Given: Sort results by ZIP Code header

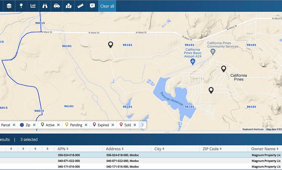Looking at the screenshot, I should (212, 149).
